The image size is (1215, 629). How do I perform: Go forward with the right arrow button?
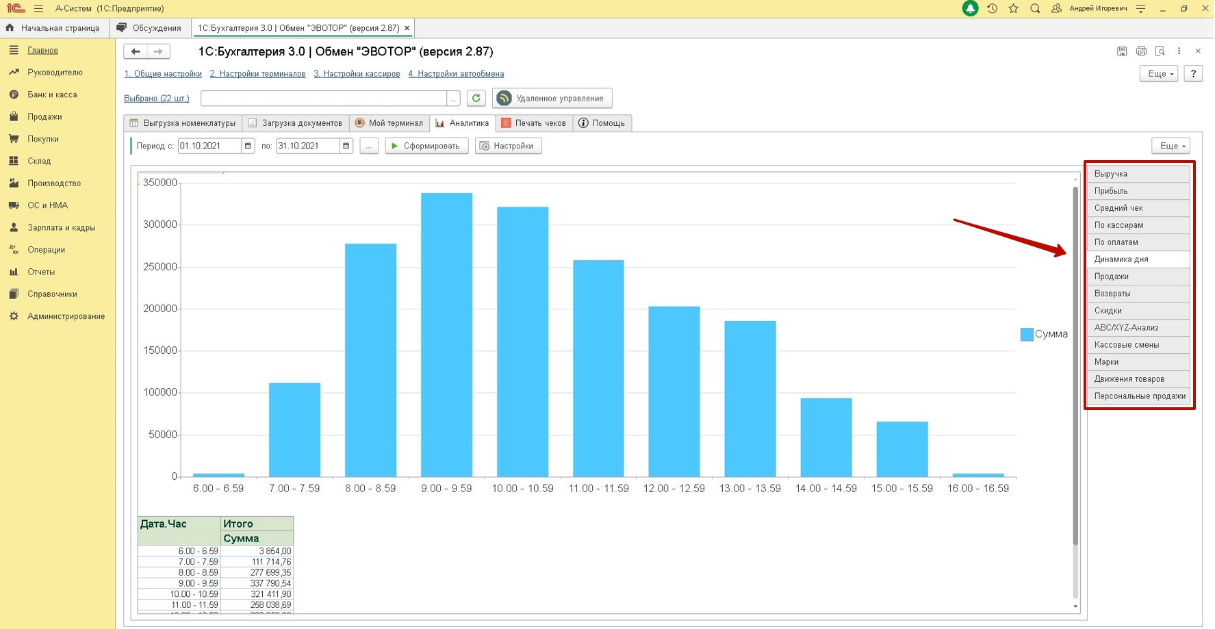point(158,51)
